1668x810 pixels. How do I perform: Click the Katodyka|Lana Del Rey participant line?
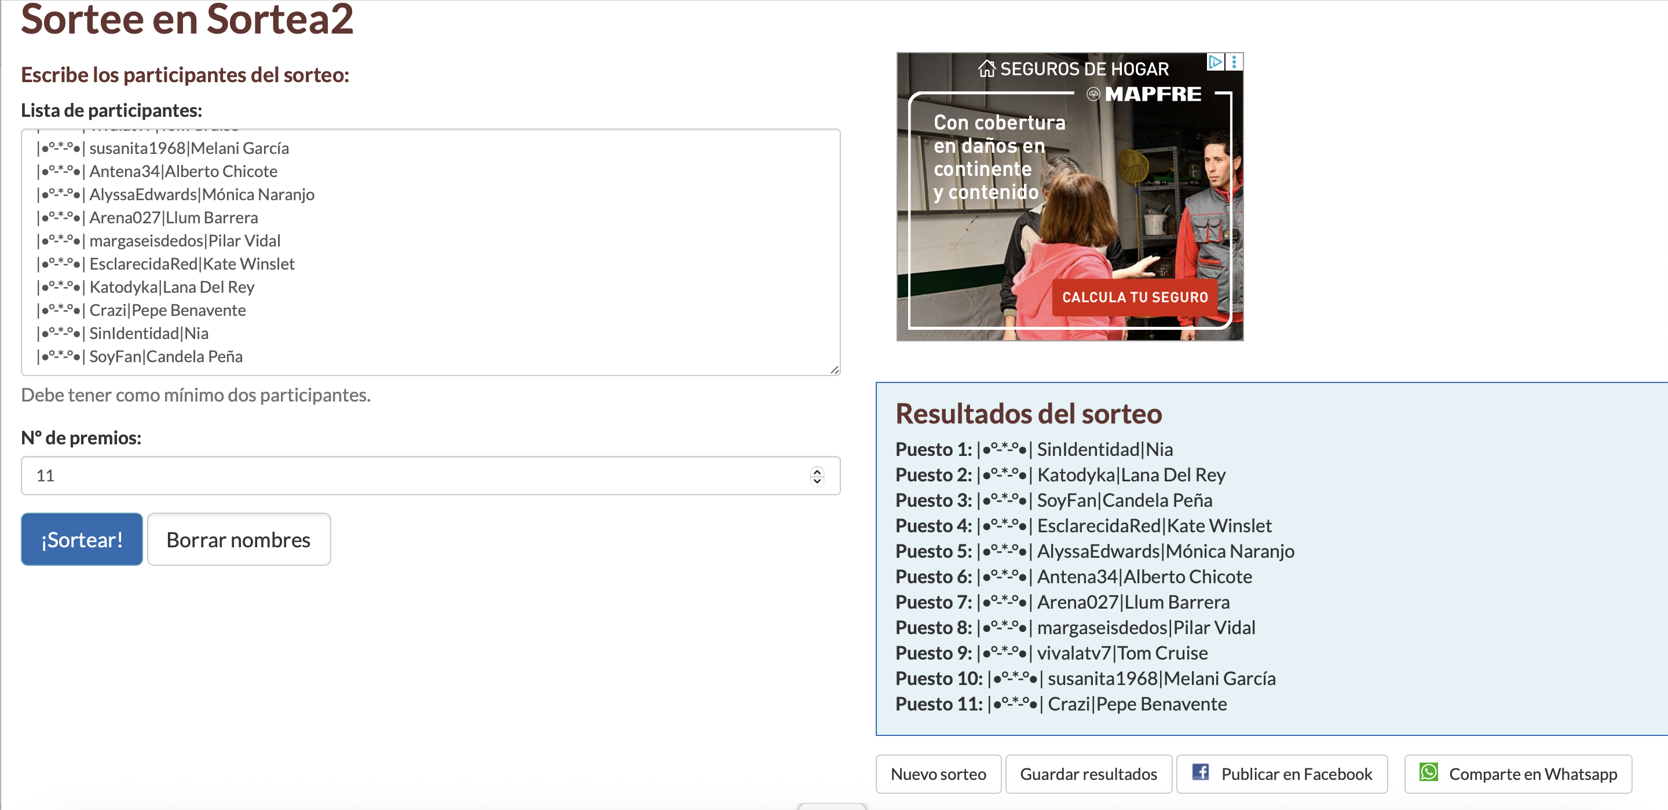pos(171,287)
